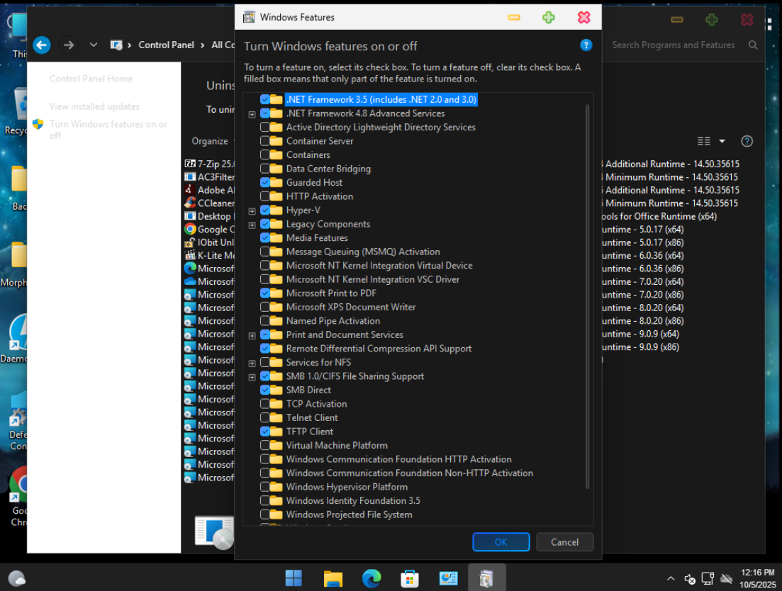
Task: Open Microsoft Store from the taskbar
Action: coord(410,578)
